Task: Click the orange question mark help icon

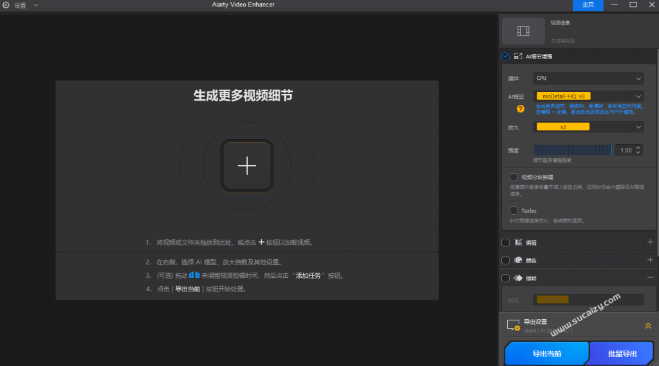Action: click(x=520, y=109)
